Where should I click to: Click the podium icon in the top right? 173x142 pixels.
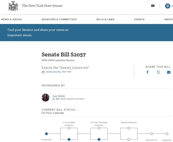(x=167, y=6)
